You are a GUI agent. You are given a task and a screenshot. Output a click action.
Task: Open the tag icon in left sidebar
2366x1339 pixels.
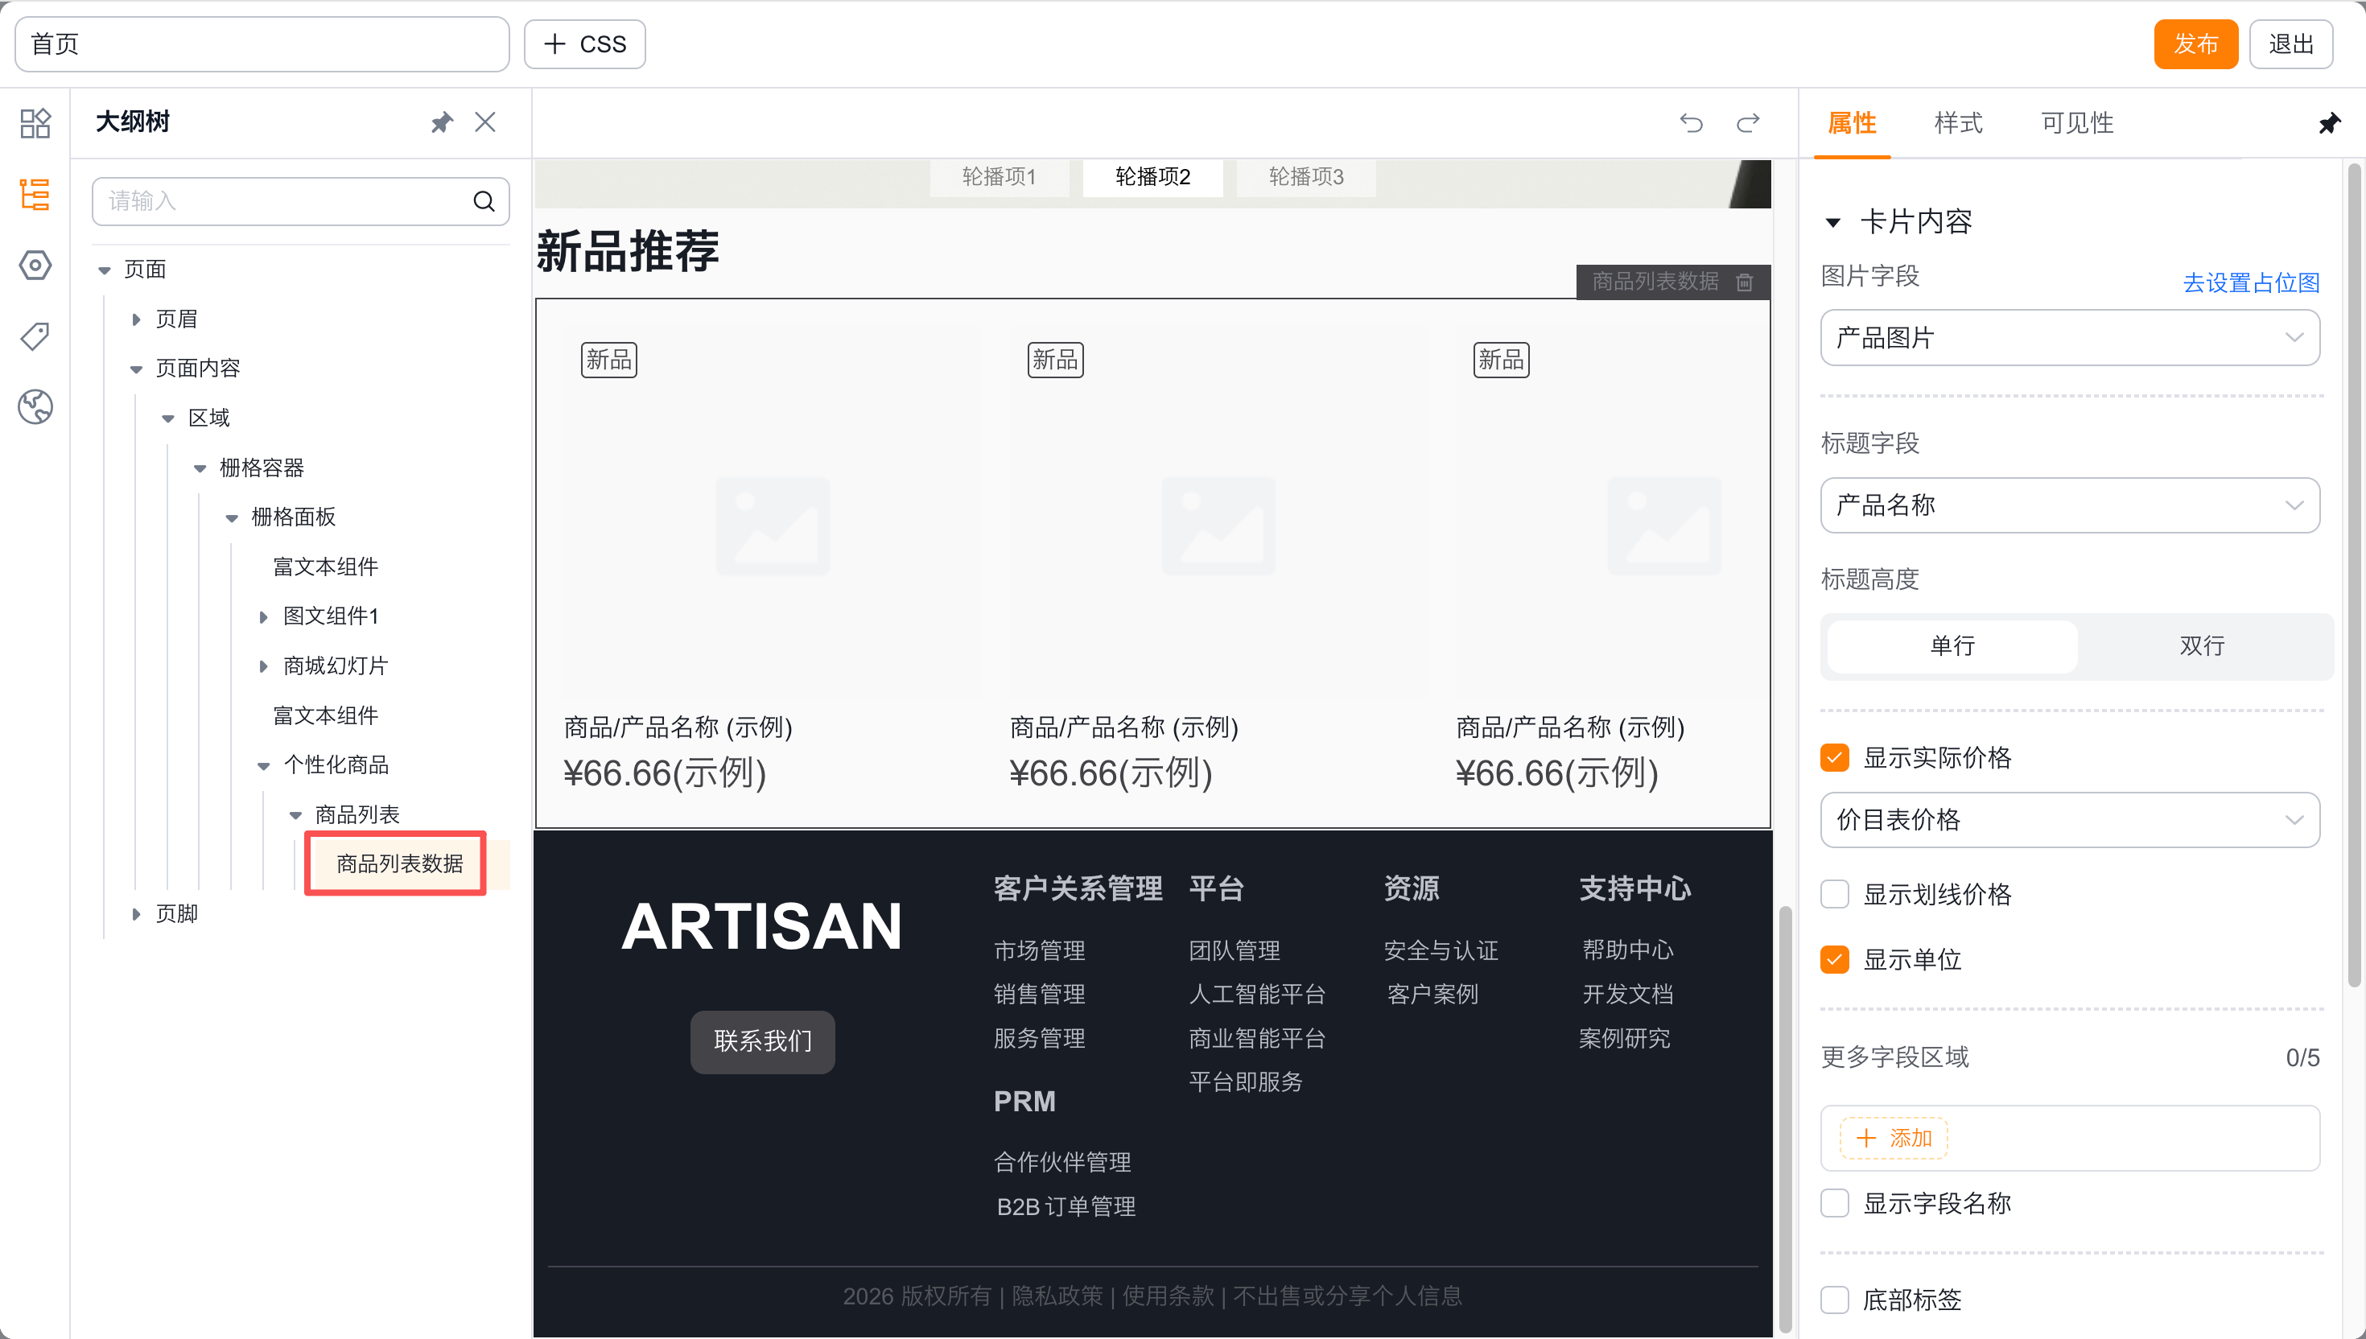[35, 336]
